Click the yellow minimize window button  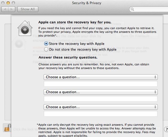pos(8,3)
